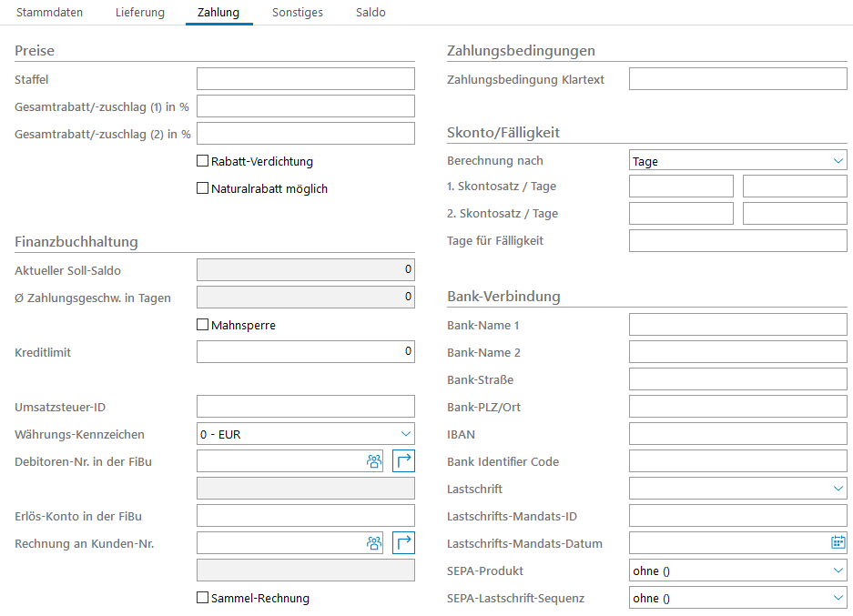Tick the Naturalrabatt möglich checkbox
Image resolution: width=853 pixels, height=616 pixels.
click(x=203, y=188)
